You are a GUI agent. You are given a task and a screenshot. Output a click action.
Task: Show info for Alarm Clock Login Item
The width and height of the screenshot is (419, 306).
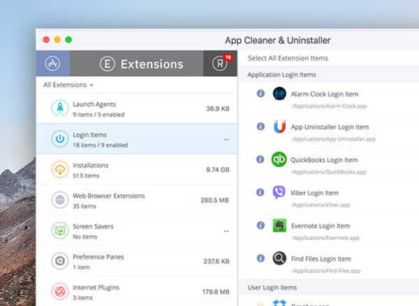[x=260, y=94]
